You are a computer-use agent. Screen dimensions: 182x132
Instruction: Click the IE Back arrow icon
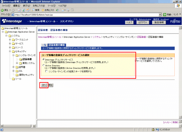point(2,10)
